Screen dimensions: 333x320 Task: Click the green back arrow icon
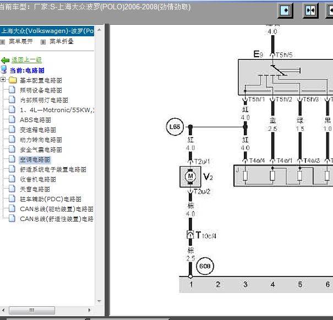pos(5,60)
